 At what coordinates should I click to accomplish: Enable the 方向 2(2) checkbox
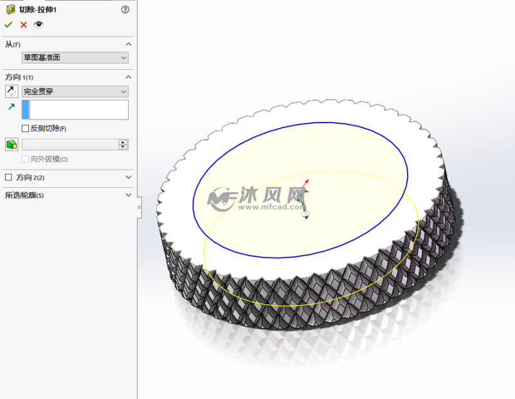point(9,177)
